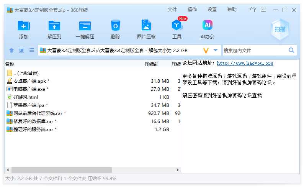
Task: Click the 网站前后台代理系统.rar archive icon
Action: click(10, 113)
